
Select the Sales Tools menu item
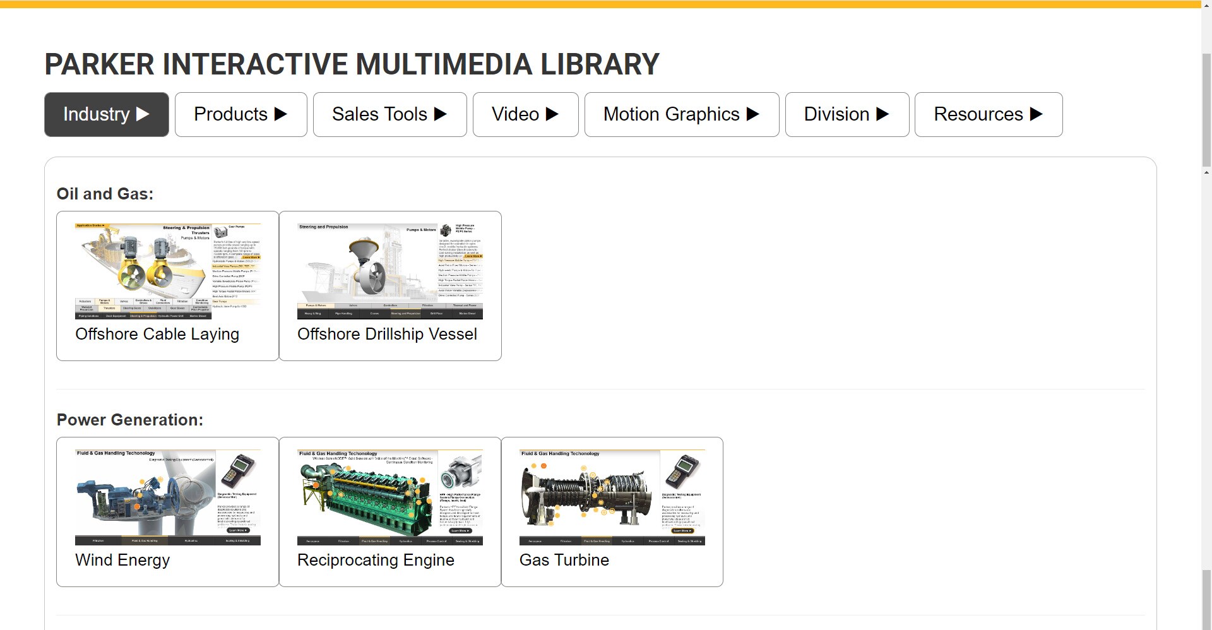coord(389,114)
